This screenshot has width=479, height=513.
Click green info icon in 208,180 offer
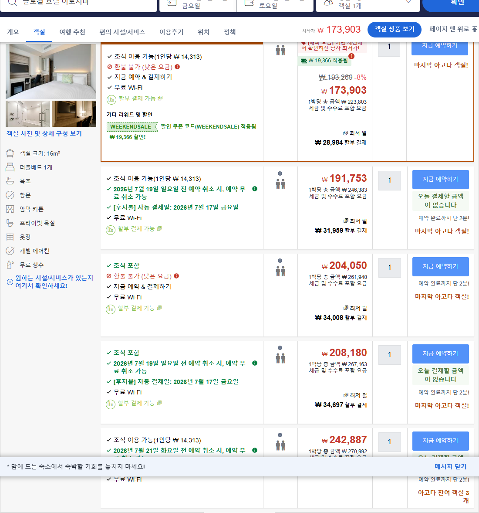pos(255,363)
